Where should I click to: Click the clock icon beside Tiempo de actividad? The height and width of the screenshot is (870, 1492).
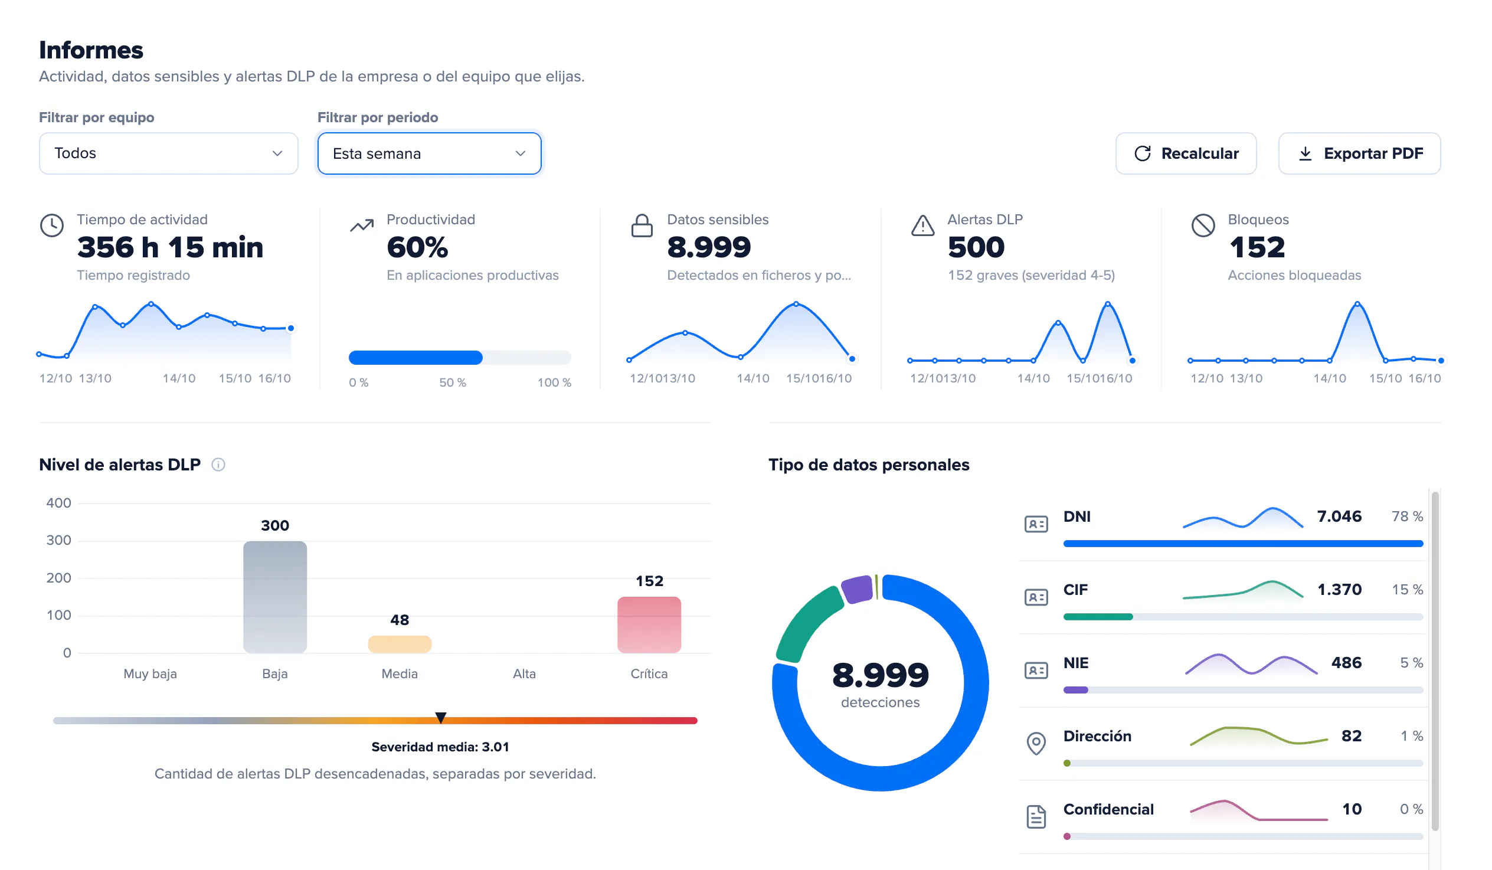click(51, 225)
